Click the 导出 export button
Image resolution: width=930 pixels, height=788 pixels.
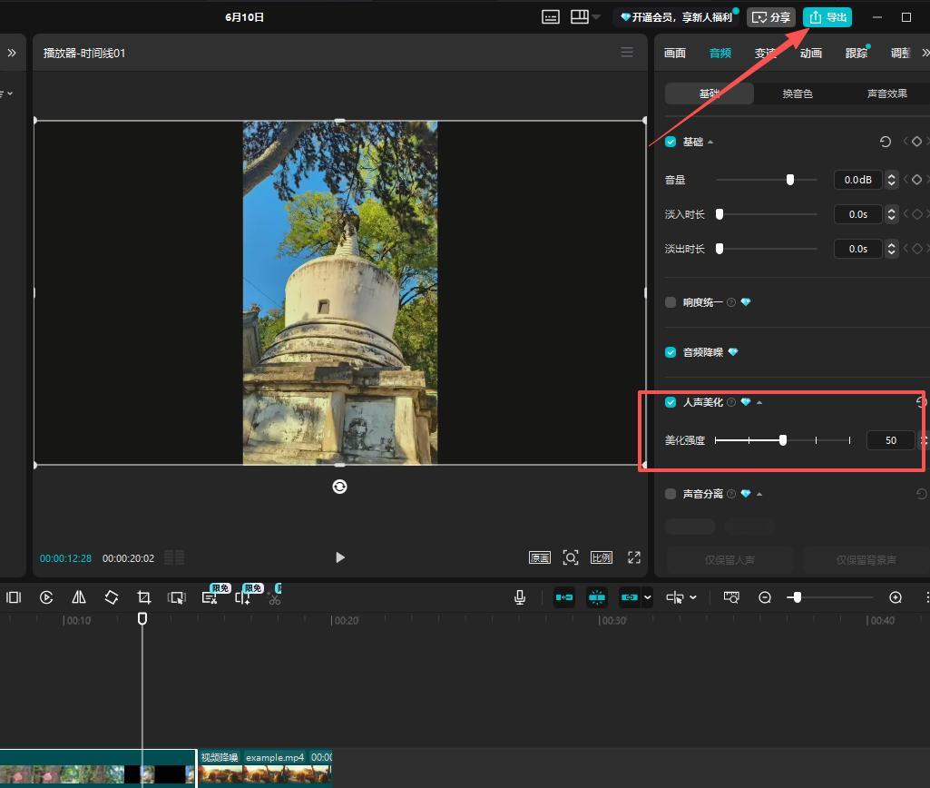click(x=827, y=17)
